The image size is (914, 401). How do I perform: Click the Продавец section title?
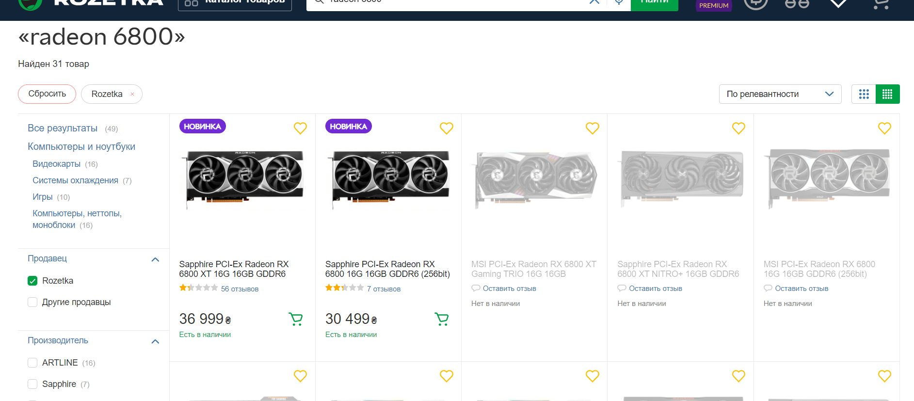pyautogui.click(x=47, y=258)
